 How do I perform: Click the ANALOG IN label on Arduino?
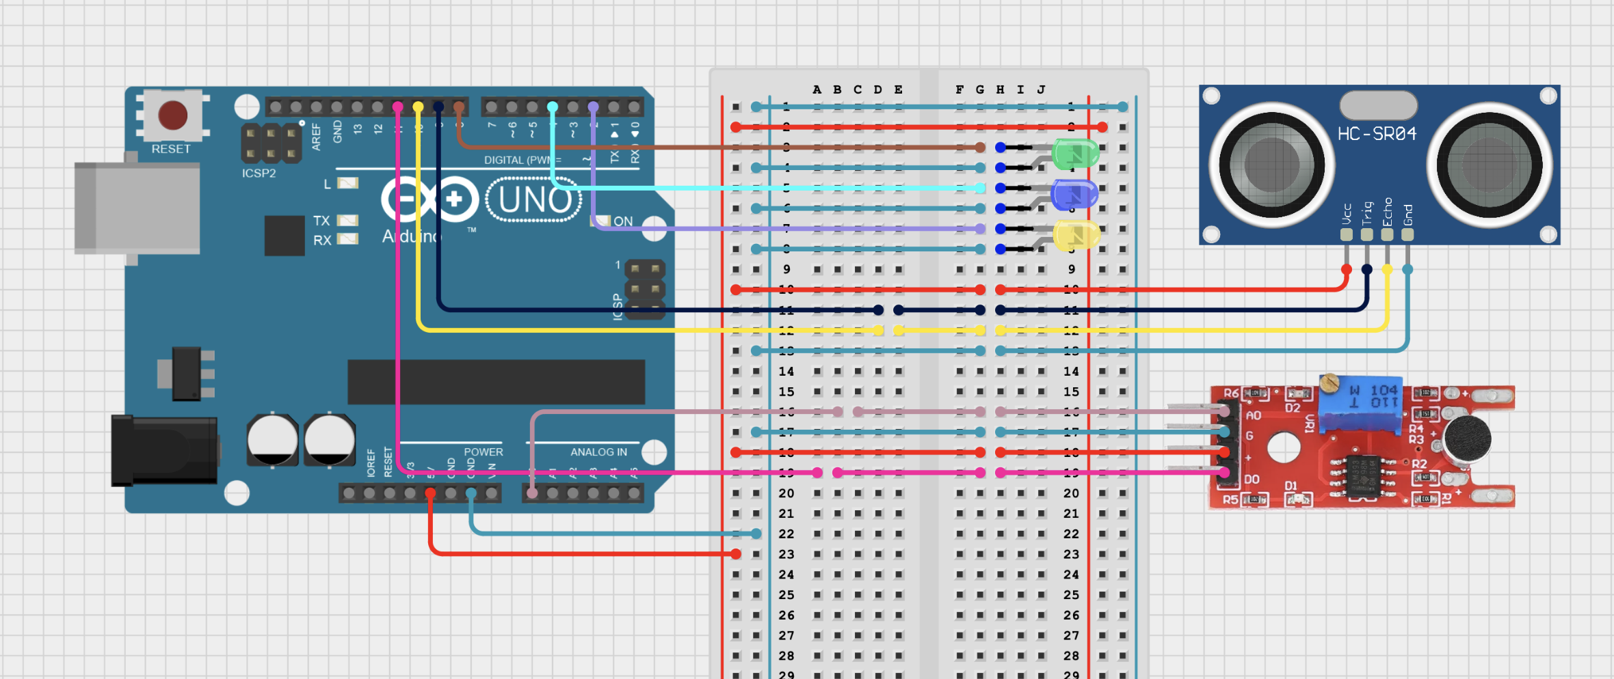(x=598, y=452)
